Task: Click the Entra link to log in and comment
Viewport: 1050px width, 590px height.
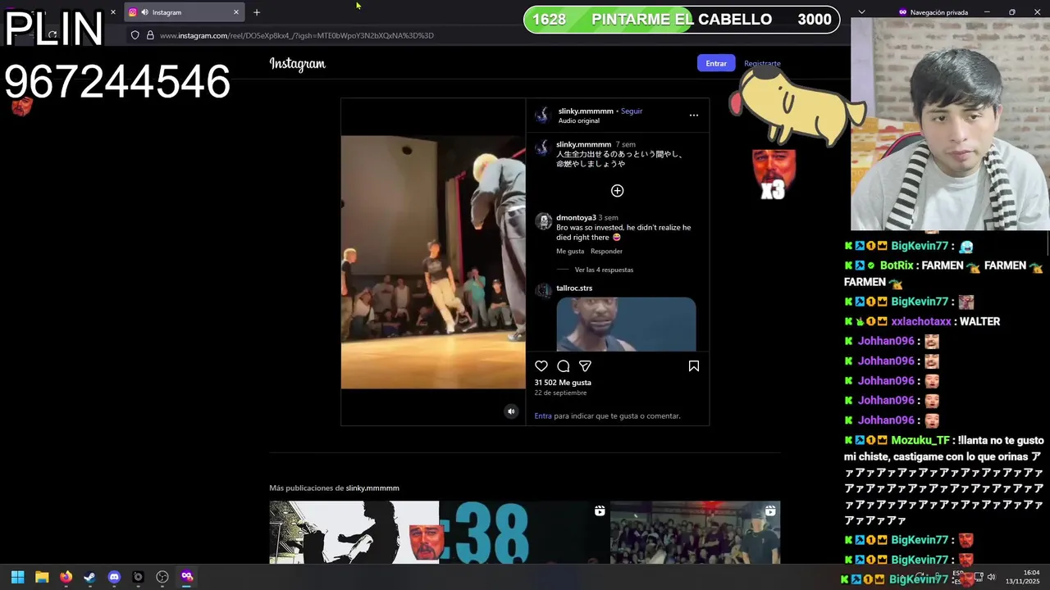Action: coord(543,415)
